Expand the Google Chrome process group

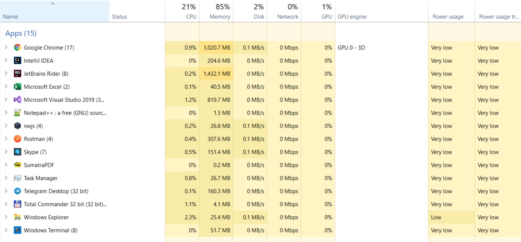point(6,48)
